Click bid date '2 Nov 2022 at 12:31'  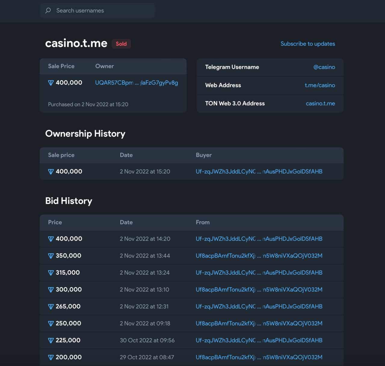click(x=144, y=306)
